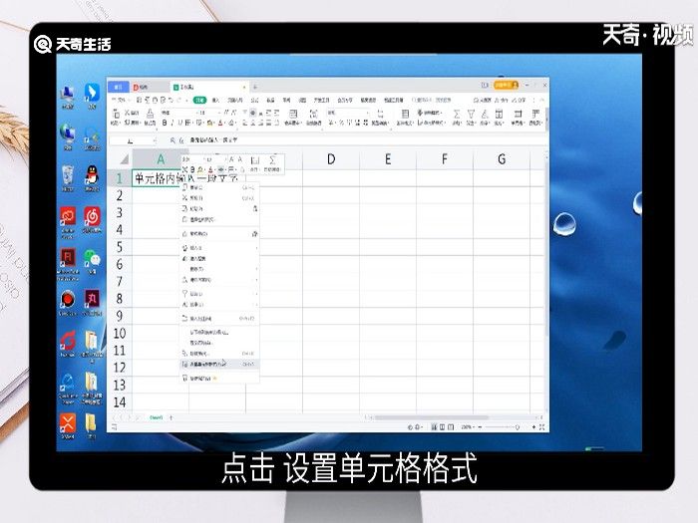Viewport: 698px width, 523px height.
Task: Click the add sheet plus button beside Sheet1
Action: [171, 417]
